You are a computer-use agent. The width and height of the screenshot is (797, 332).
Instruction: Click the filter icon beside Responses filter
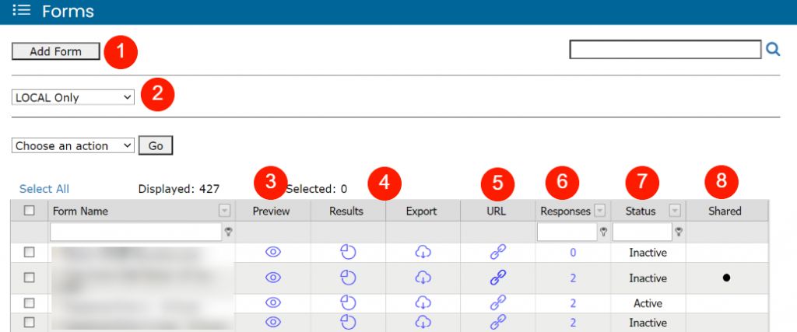point(603,232)
